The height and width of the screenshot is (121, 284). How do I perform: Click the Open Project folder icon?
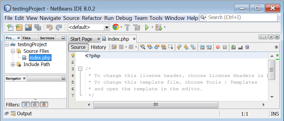[28, 27]
